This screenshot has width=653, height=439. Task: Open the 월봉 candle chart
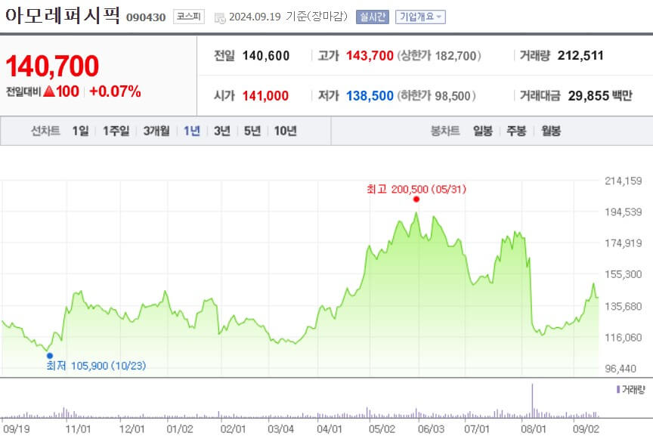(551, 131)
